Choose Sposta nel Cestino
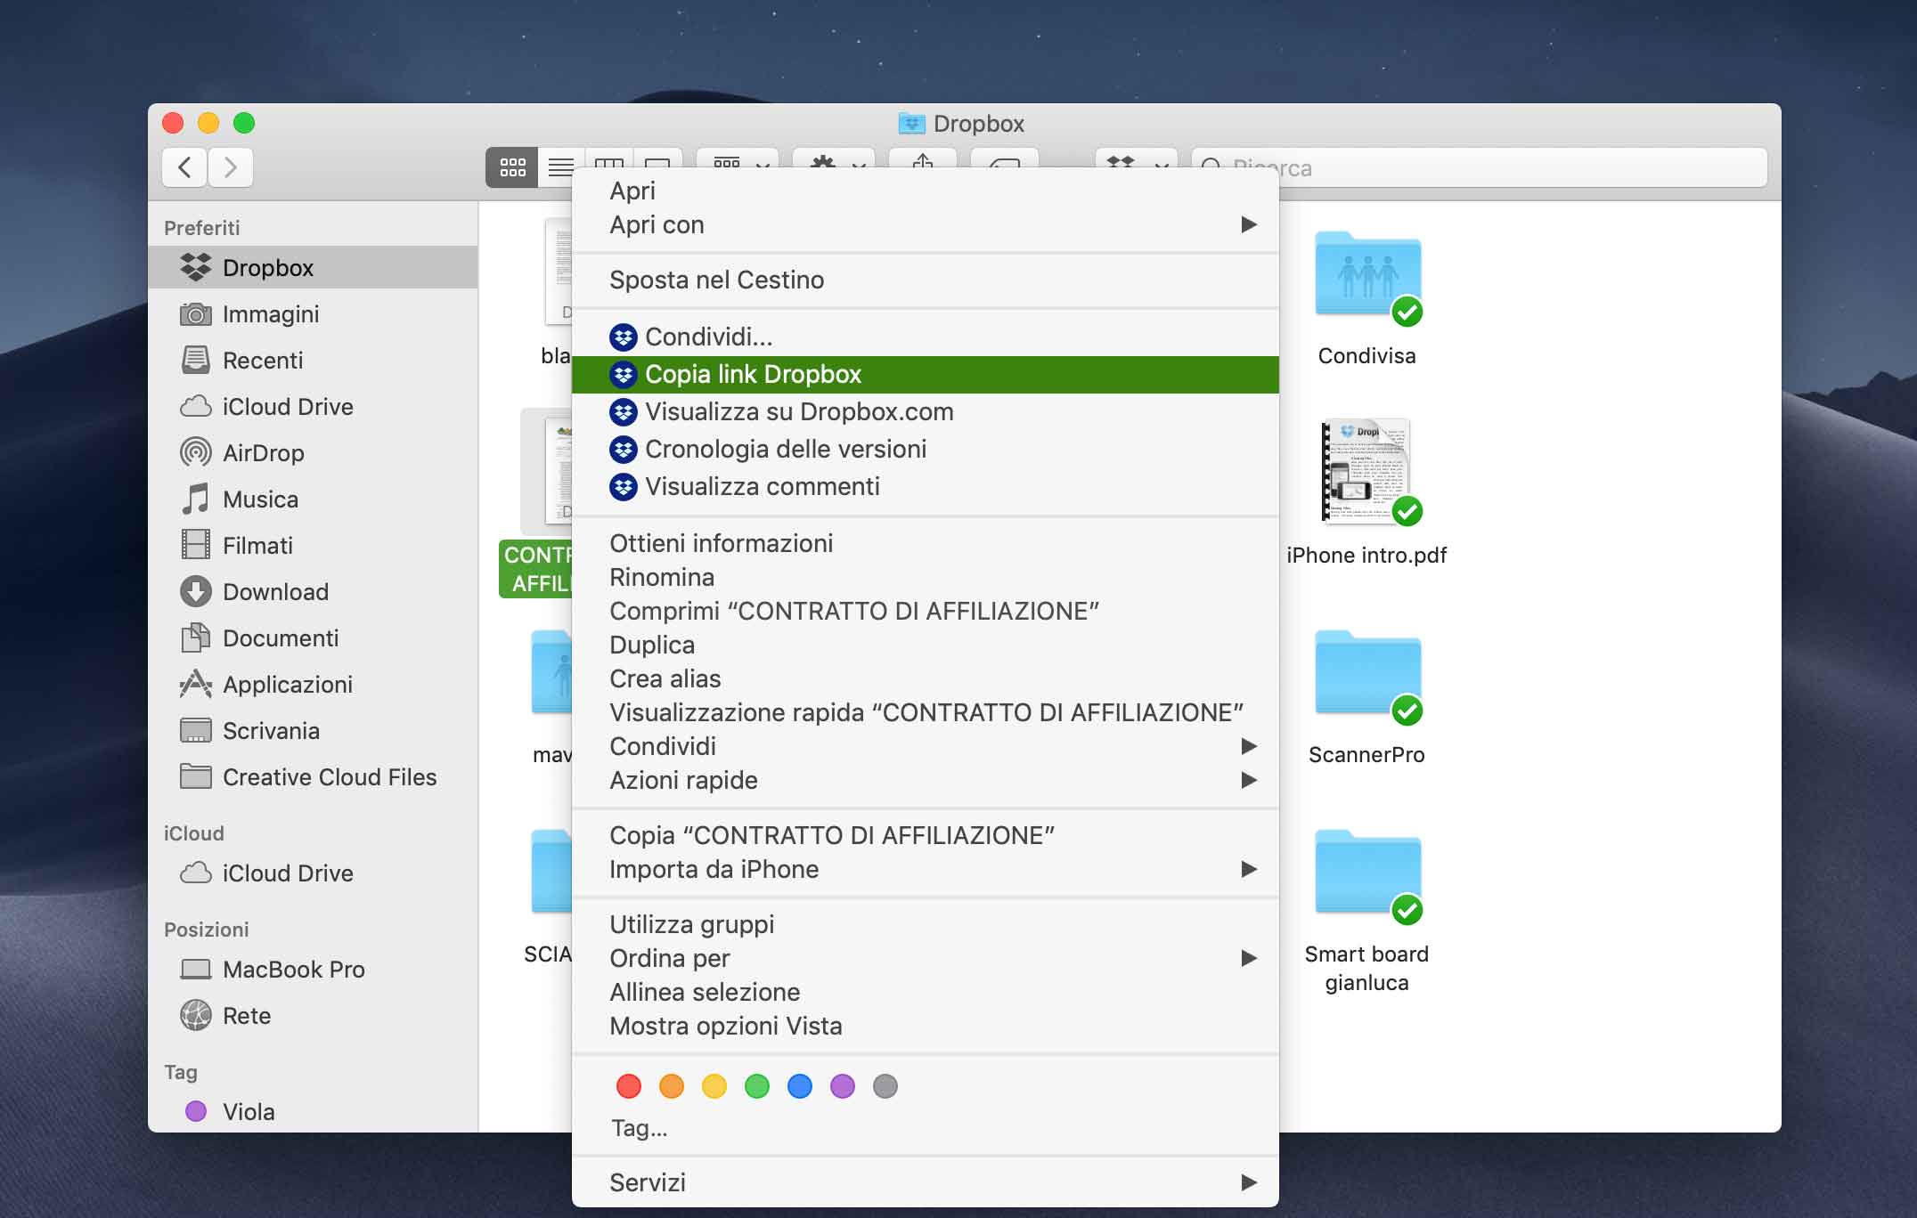Image resolution: width=1917 pixels, height=1218 pixels. [716, 280]
